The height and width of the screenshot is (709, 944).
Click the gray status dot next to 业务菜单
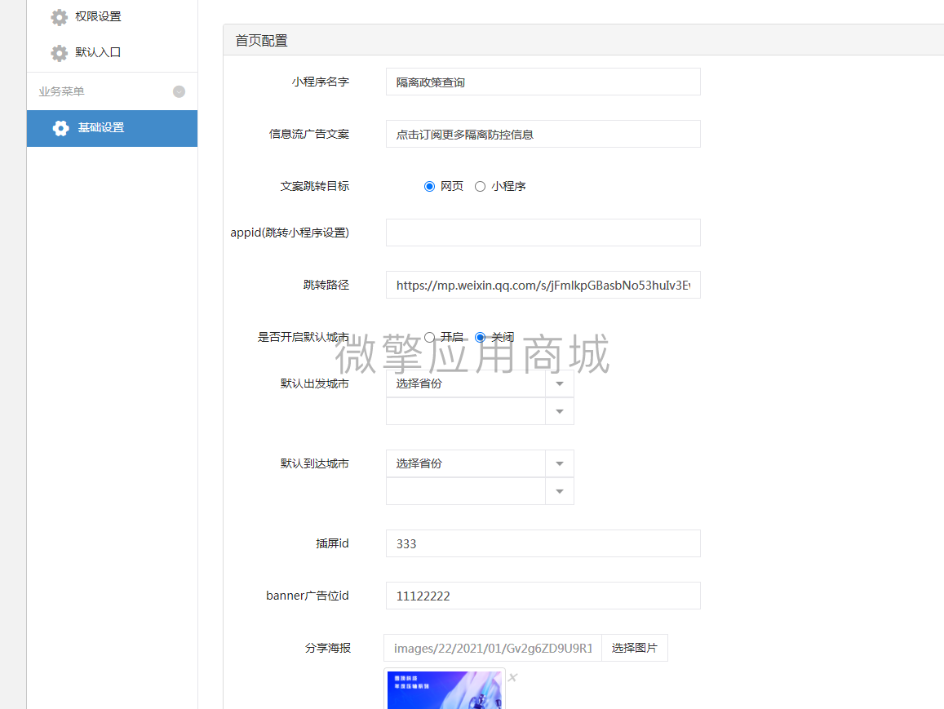(x=179, y=91)
